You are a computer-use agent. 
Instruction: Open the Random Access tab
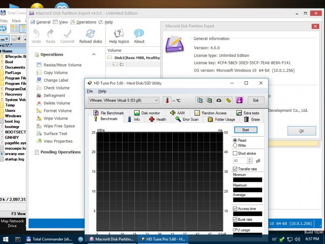point(210,113)
